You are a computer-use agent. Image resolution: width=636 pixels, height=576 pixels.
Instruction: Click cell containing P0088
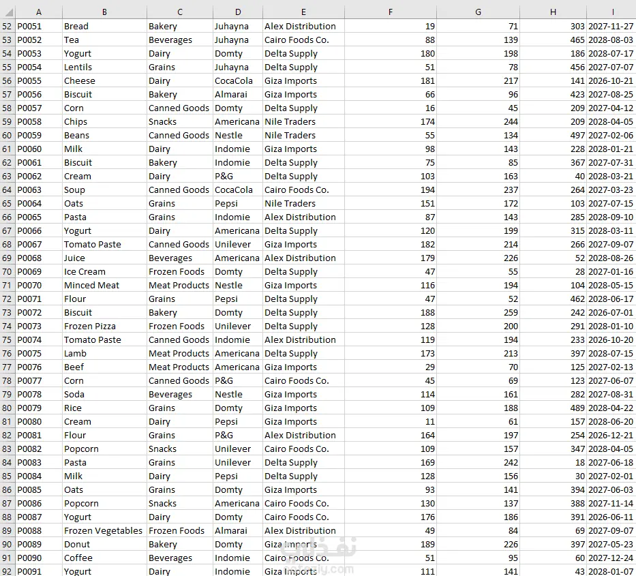pos(39,531)
